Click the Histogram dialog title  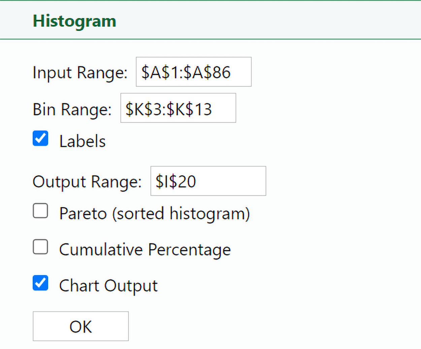(74, 20)
